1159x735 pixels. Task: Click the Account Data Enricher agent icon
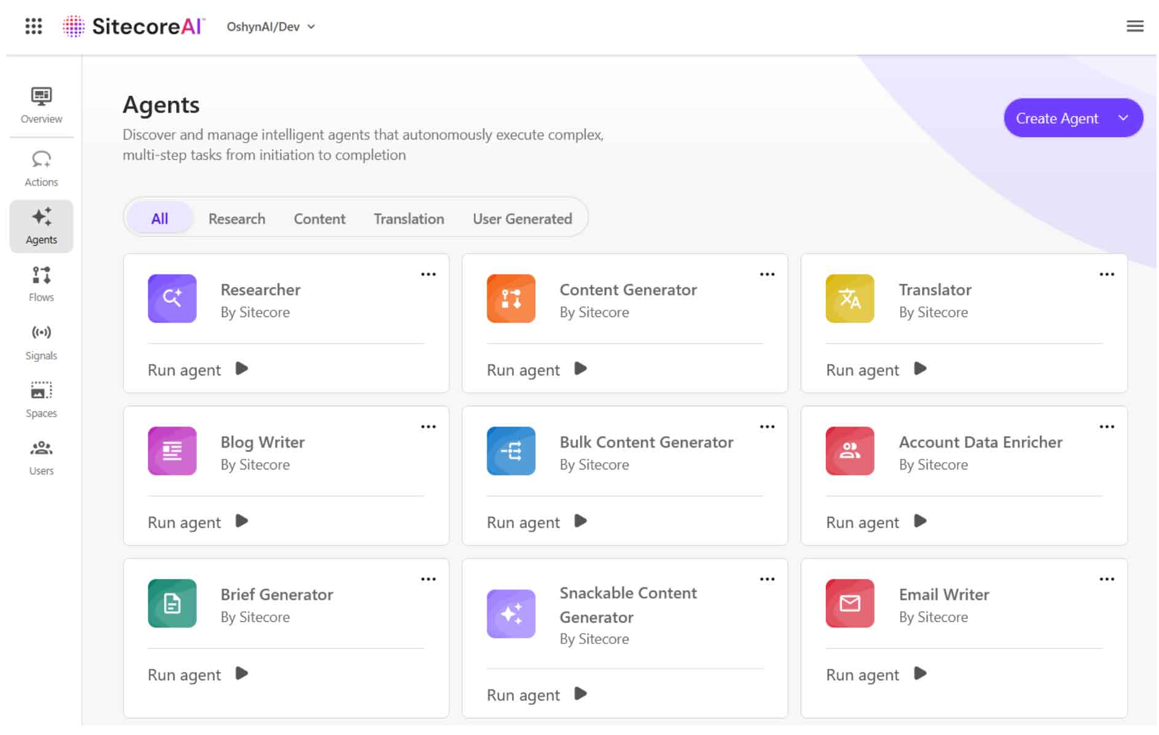tap(850, 451)
